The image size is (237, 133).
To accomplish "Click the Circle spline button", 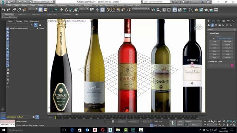I will (214, 45).
